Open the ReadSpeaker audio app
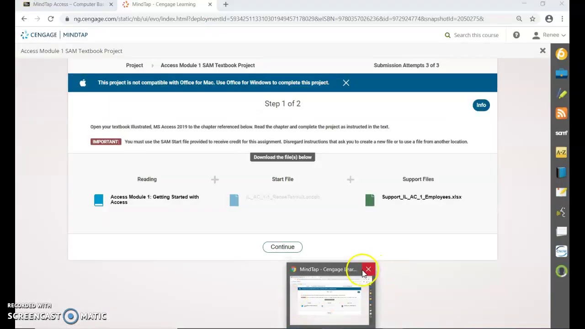This screenshot has width=585, height=329. pyautogui.click(x=561, y=212)
